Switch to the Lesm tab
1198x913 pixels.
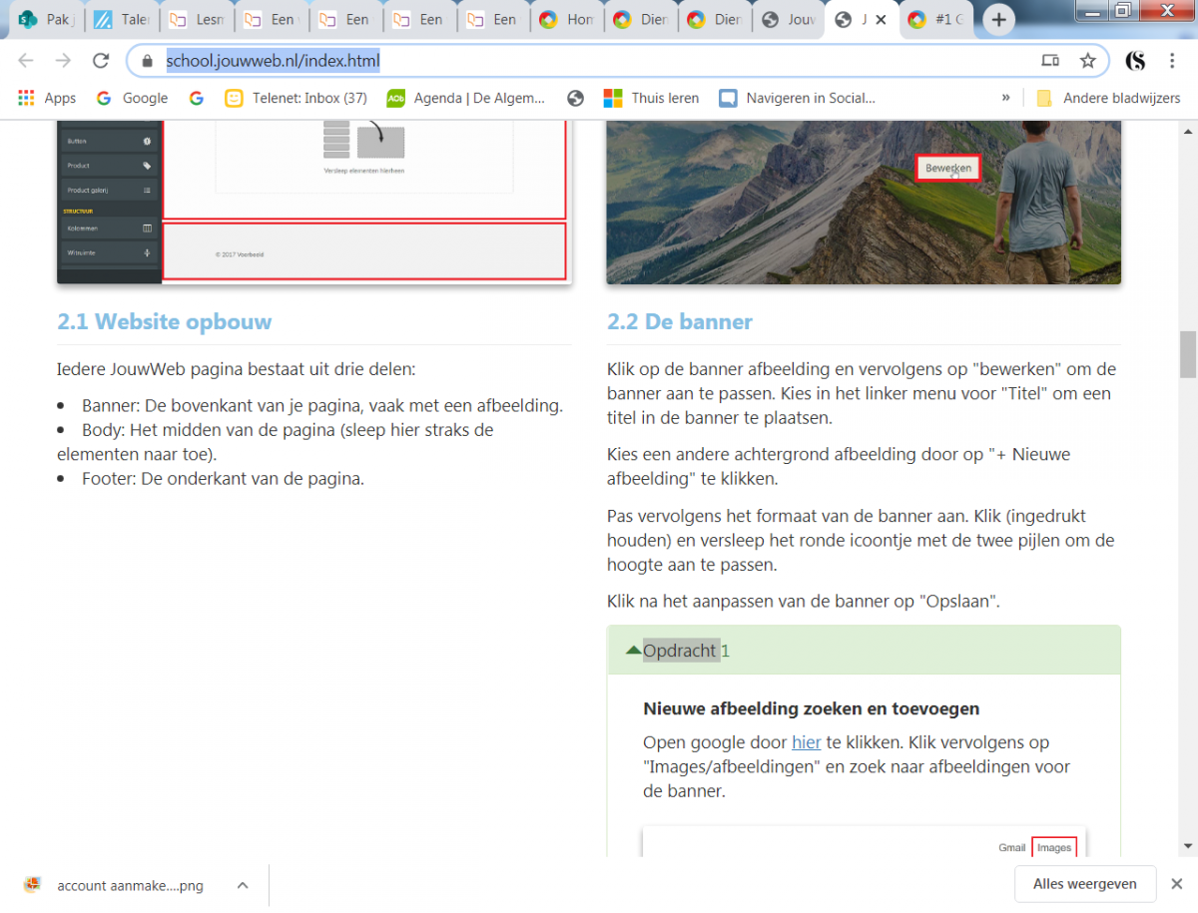[x=196, y=20]
